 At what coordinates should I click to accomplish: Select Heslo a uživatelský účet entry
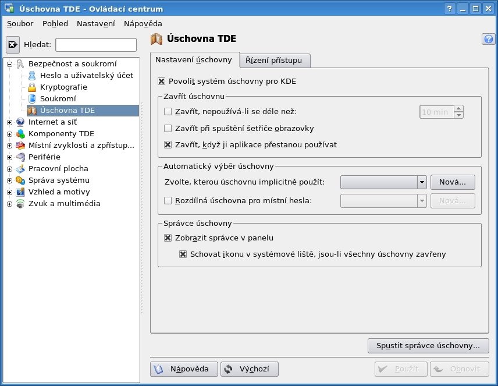[x=86, y=76]
